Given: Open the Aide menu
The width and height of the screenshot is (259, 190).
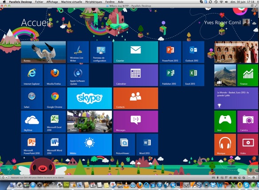Looking at the screenshot, I should (x=121, y=2).
